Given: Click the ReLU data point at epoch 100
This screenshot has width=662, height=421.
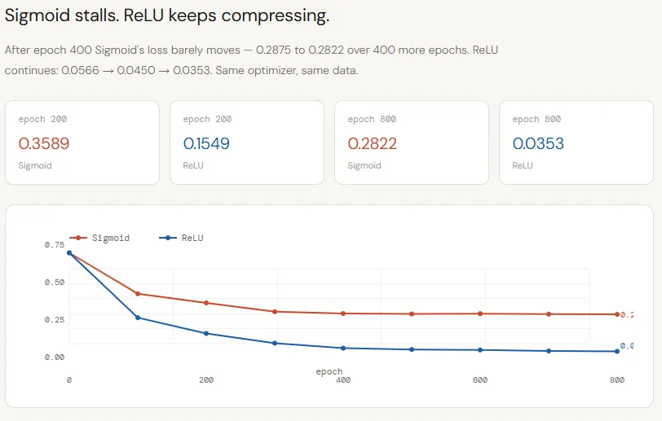Looking at the screenshot, I should pyautogui.click(x=138, y=318).
